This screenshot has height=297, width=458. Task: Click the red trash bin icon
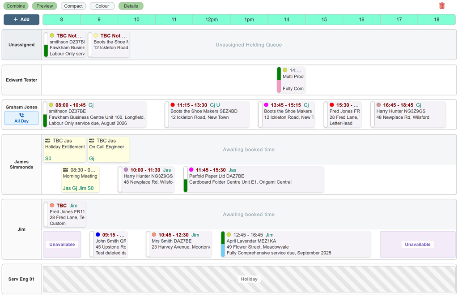(x=441, y=6)
